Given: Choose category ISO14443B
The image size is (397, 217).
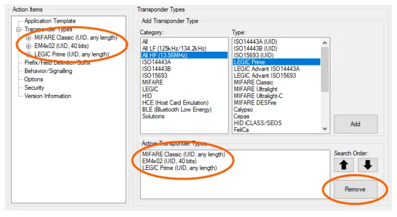Looking at the screenshot, I should tap(184, 69).
